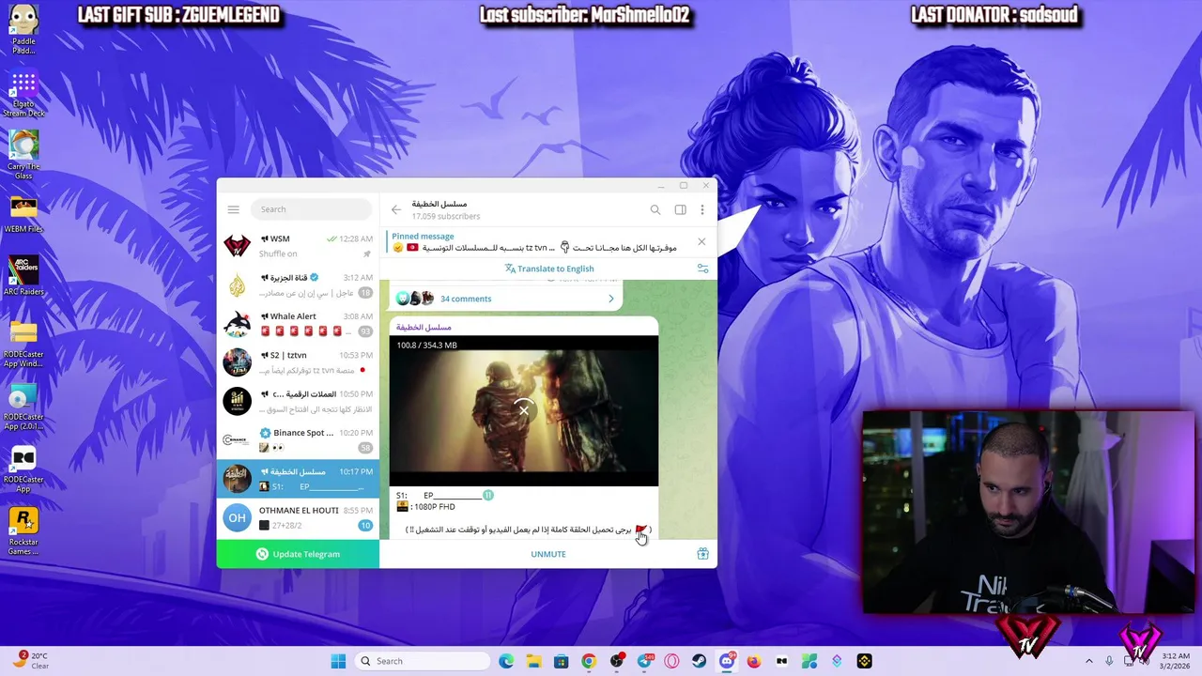The height and width of the screenshot is (676, 1202).
Task: Open the Paddle desktop shortcut
Action: tap(23, 28)
